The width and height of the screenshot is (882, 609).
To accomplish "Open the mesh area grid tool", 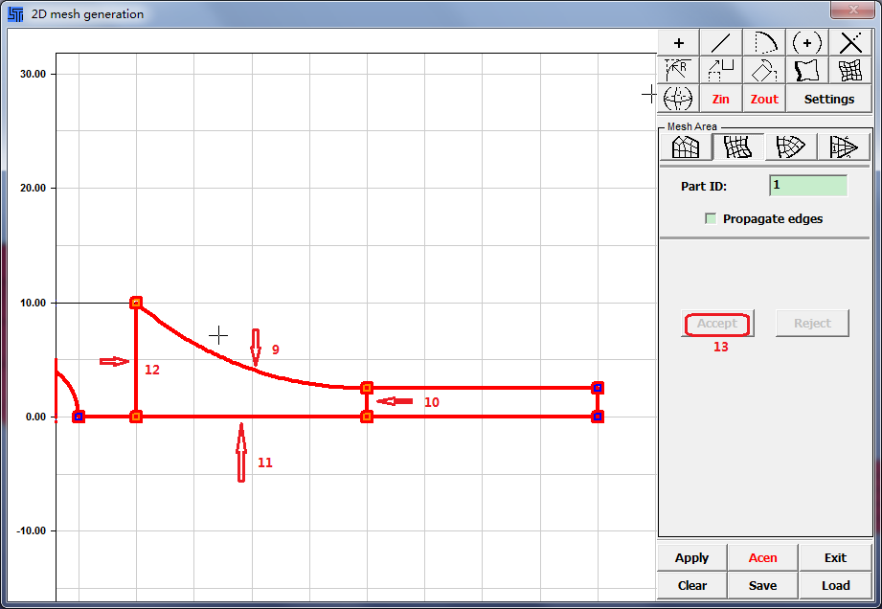I will pos(850,71).
